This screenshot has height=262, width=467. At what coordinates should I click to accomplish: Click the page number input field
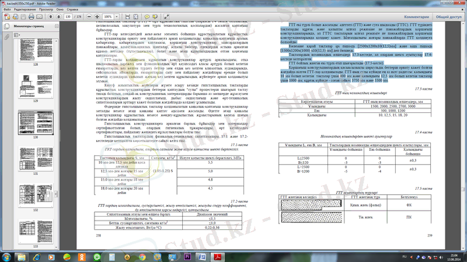tap(68, 17)
